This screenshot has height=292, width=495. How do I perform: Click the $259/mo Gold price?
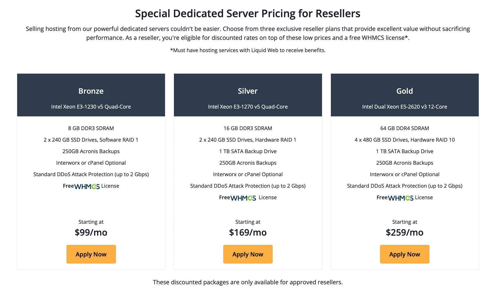(405, 232)
